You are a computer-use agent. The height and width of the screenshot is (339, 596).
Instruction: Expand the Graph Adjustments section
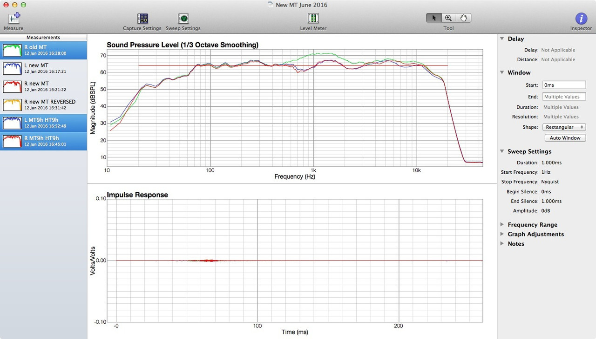click(x=502, y=234)
